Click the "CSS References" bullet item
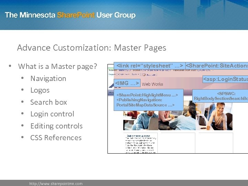The width and height of the screenshot is (248, 186). (56, 137)
